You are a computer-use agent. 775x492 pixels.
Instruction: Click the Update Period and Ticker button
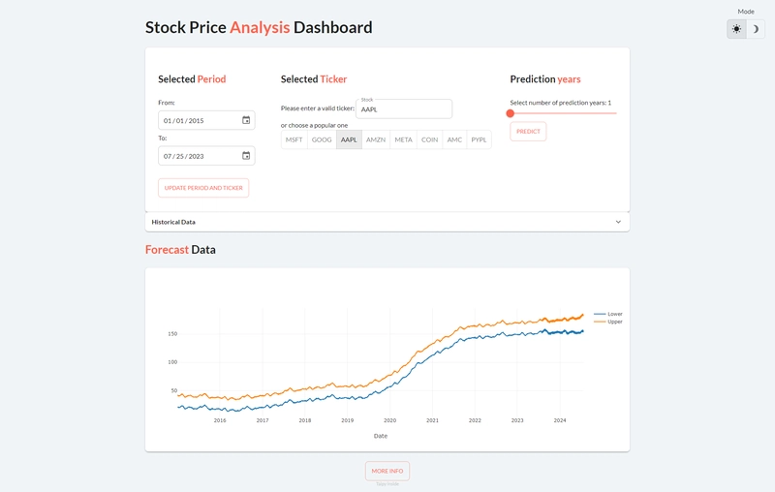pyautogui.click(x=203, y=188)
